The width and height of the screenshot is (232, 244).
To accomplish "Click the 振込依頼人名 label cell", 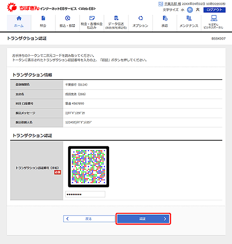I will coord(37,123).
